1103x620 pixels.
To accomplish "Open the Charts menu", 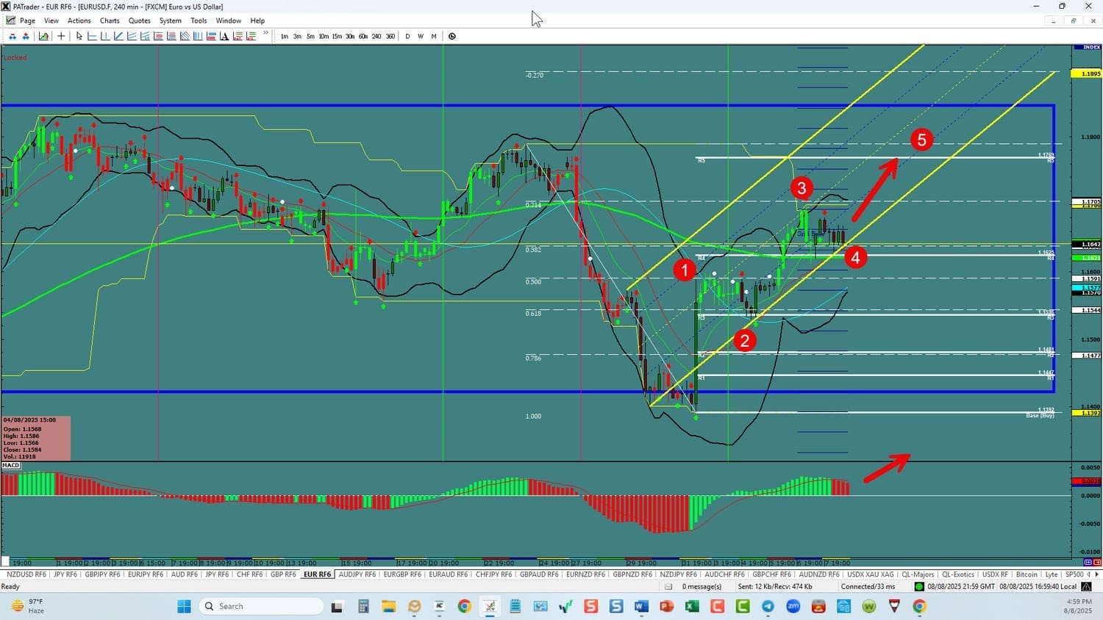I will pos(110,21).
